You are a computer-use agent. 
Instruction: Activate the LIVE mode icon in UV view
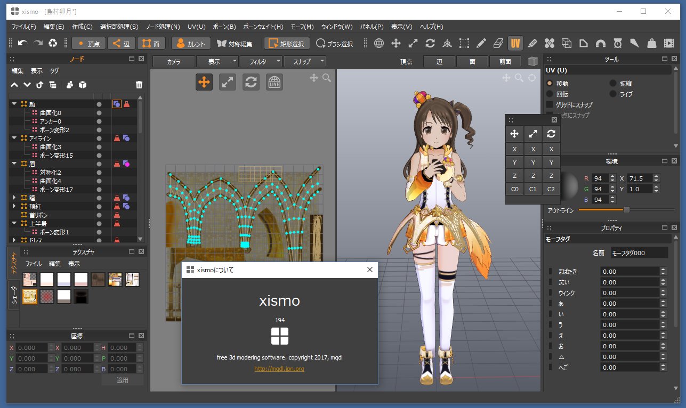275,81
